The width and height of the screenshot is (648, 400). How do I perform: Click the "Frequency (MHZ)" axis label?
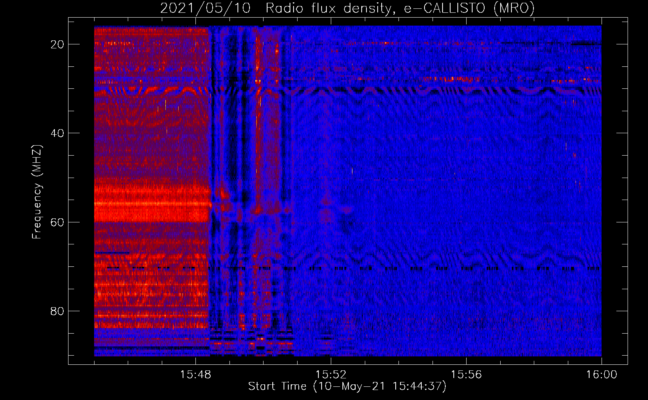pyautogui.click(x=37, y=192)
